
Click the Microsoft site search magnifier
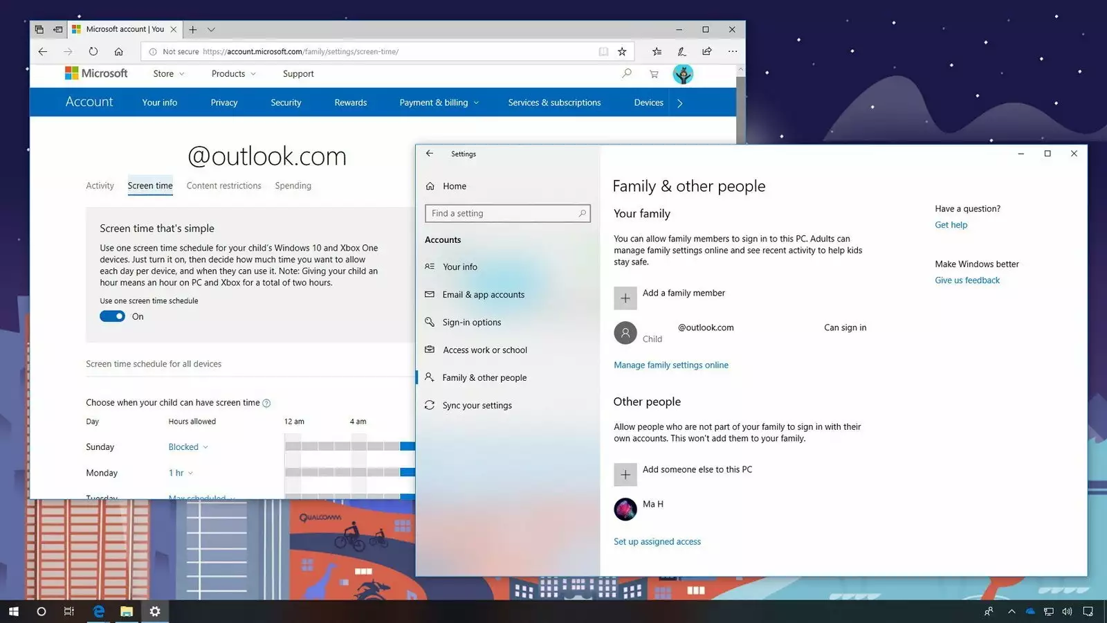click(x=627, y=73)
